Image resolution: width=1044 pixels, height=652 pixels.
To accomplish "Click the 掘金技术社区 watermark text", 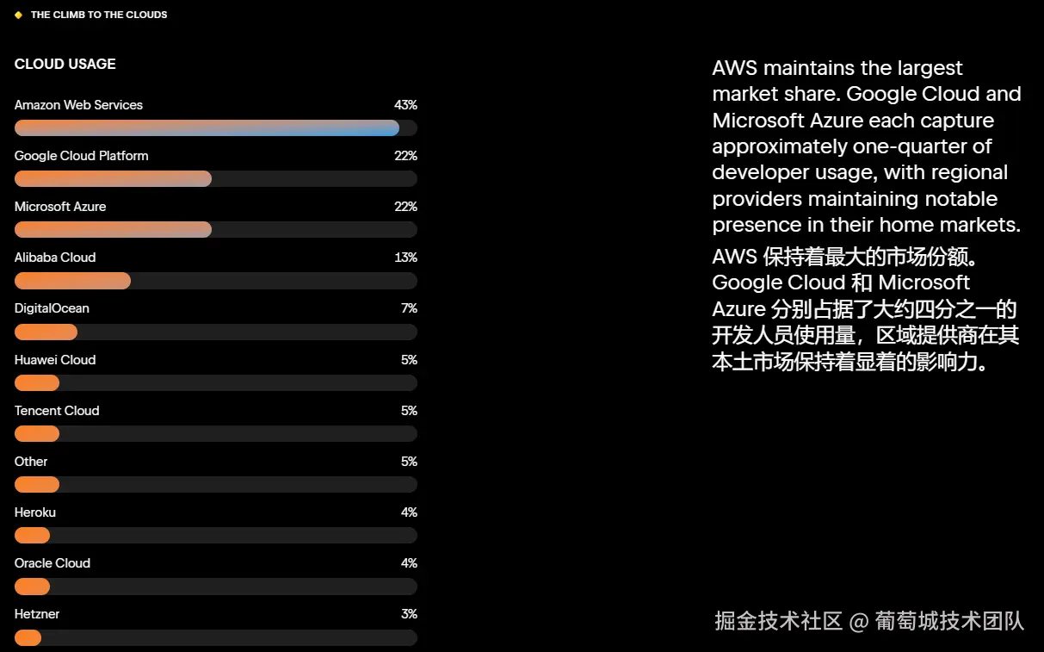I will [x=778, y=621].
